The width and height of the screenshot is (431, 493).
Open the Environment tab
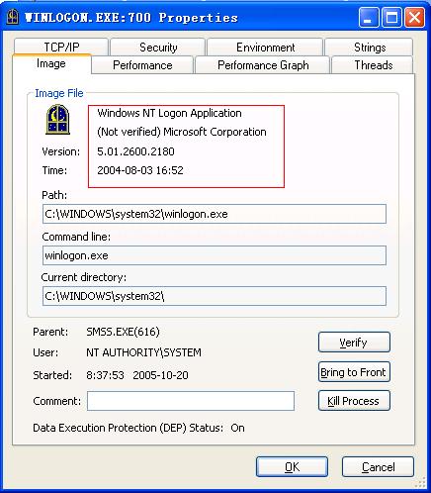tap(265, 48)
